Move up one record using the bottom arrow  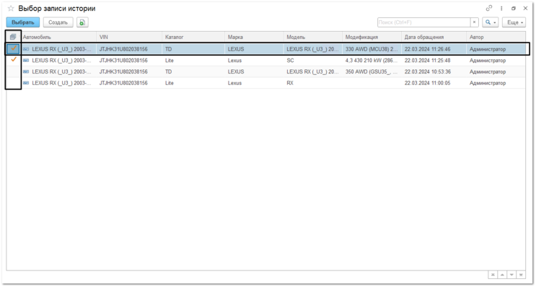click(x=502, y=275)
